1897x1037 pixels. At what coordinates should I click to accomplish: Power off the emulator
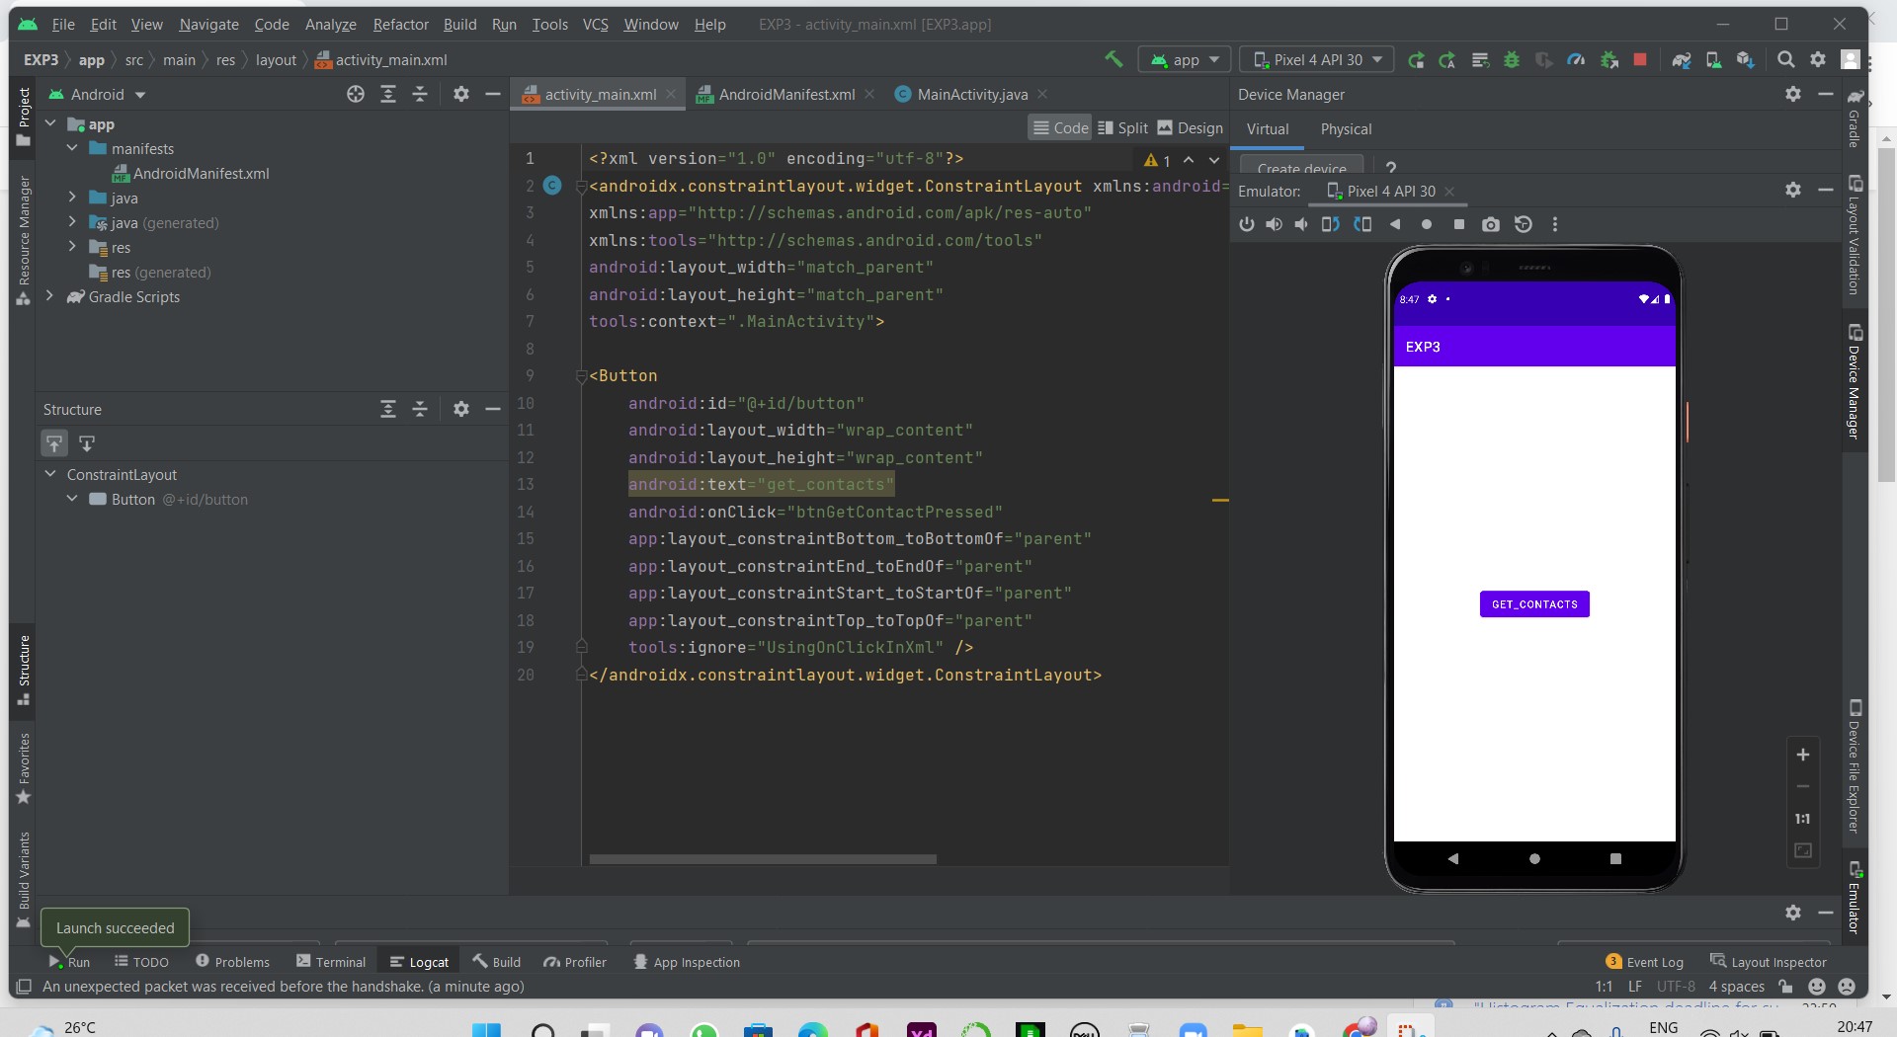1248,224
